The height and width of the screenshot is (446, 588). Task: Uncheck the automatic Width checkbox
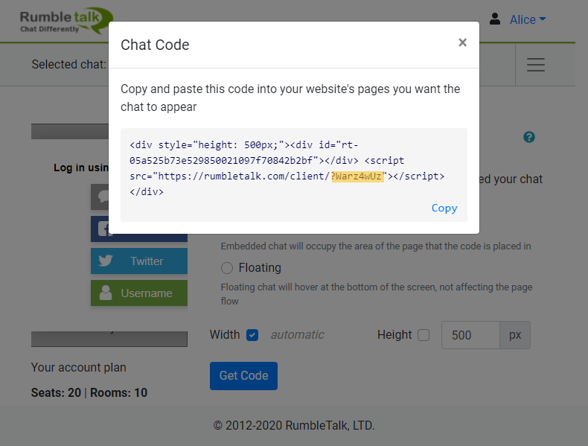point(252,335)
